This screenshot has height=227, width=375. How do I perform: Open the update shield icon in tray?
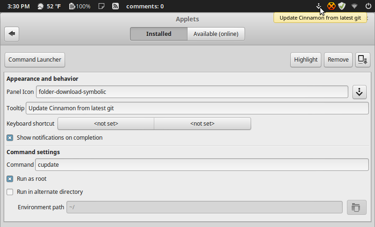(342, 6)
